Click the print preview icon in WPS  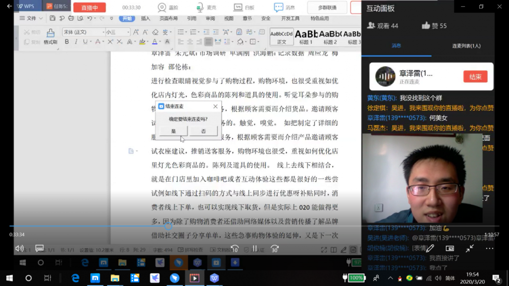click(x=80, y=18)
